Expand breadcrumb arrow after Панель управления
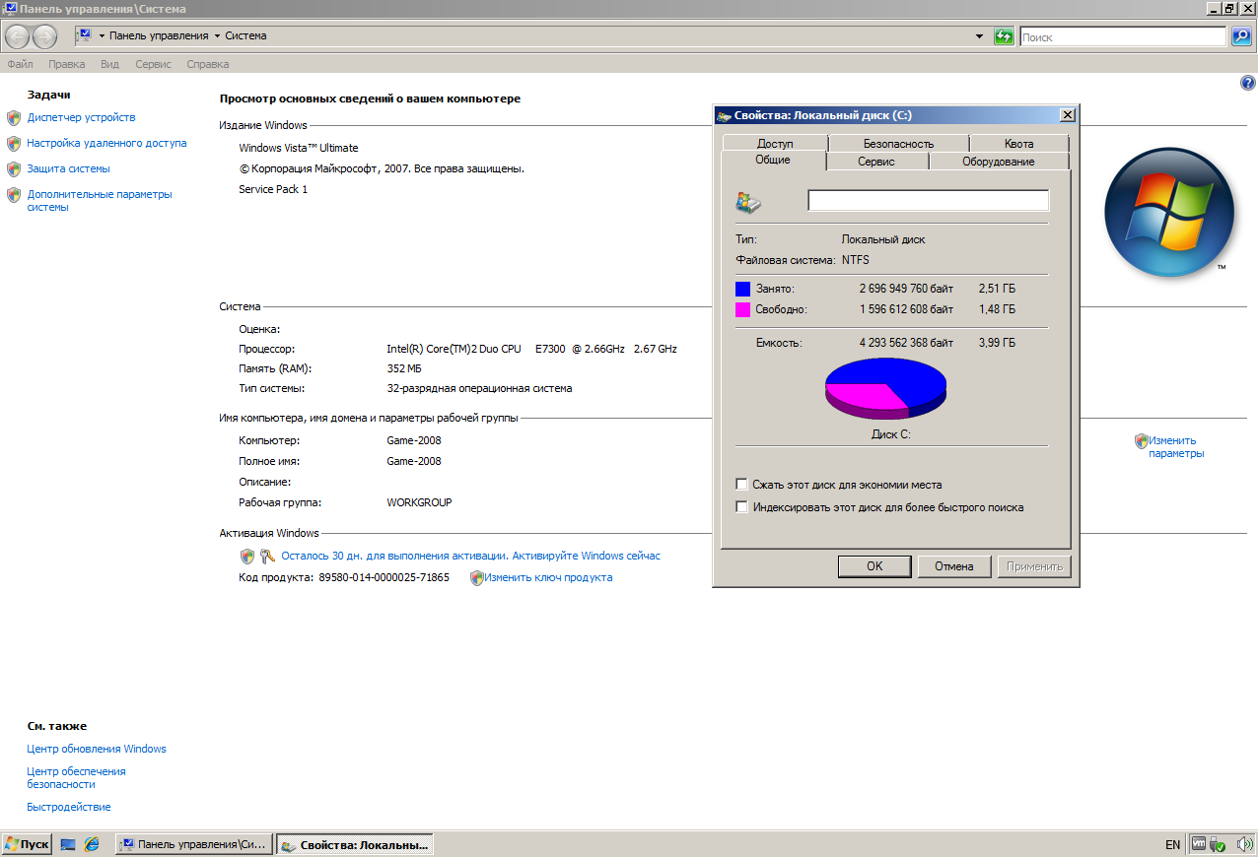The width and height of the screenshot is (1258, 857). point(217,36)
